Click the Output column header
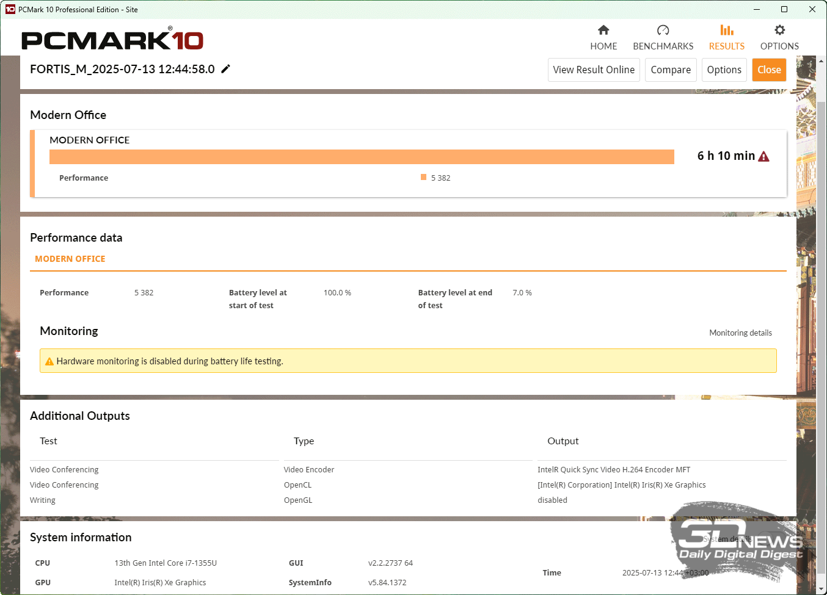 click(x=563, y=441)
